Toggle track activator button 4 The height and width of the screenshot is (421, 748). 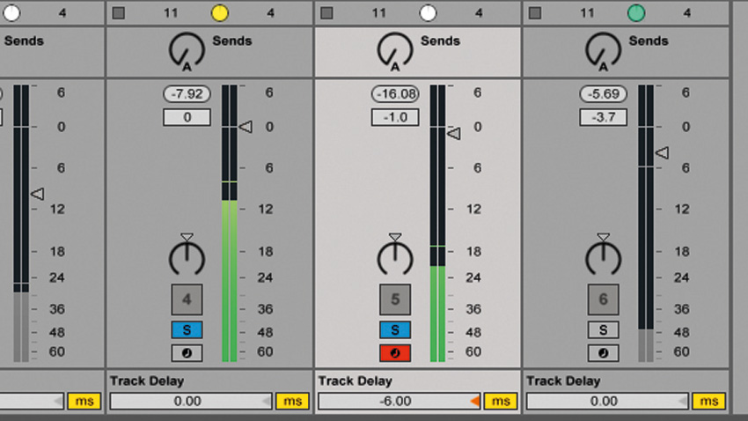[187, 299]
